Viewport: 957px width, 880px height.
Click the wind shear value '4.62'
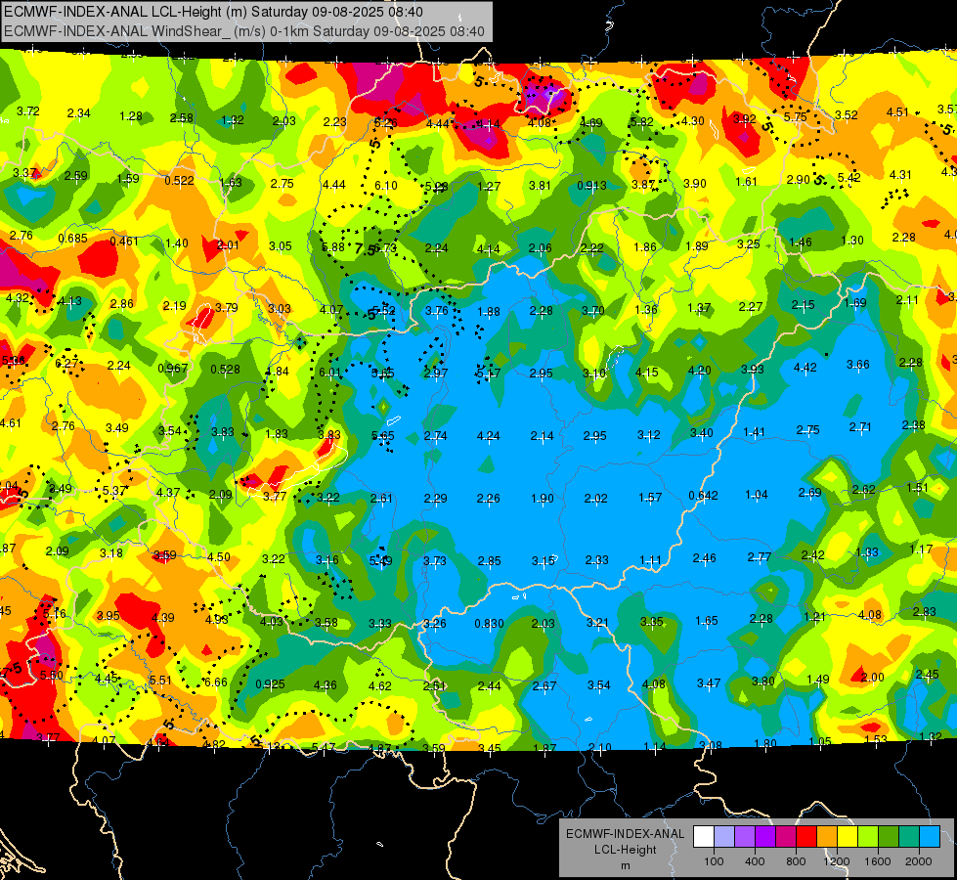click(379, 685)
